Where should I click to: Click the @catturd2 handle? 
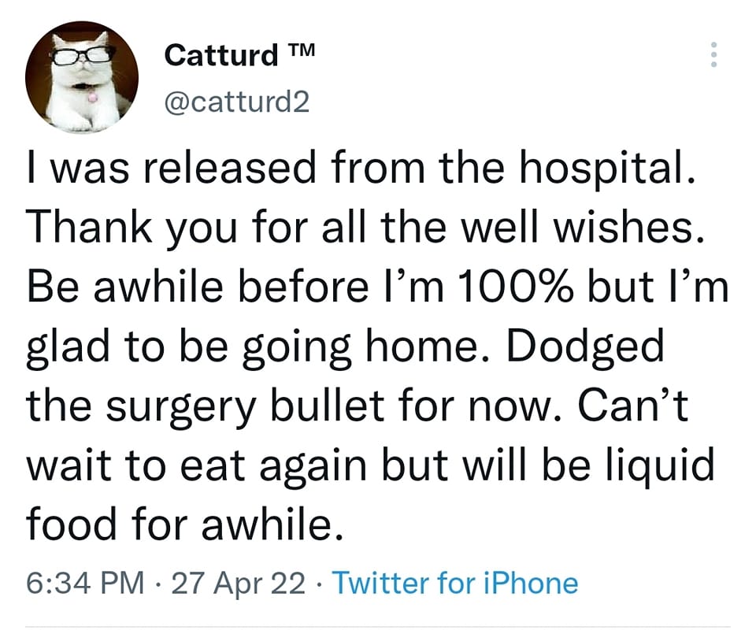click(x=237, y=101)
